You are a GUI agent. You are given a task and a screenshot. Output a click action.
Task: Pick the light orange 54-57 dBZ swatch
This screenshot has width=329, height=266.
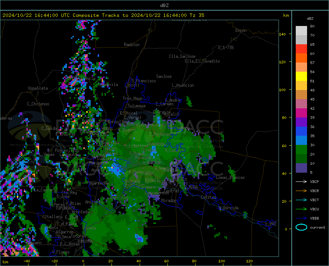301,67
